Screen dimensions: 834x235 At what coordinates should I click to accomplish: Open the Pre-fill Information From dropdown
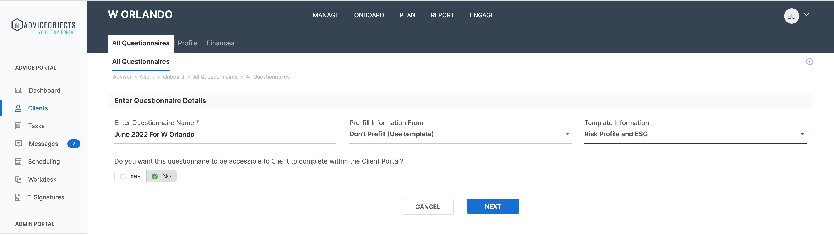point(460,134)
